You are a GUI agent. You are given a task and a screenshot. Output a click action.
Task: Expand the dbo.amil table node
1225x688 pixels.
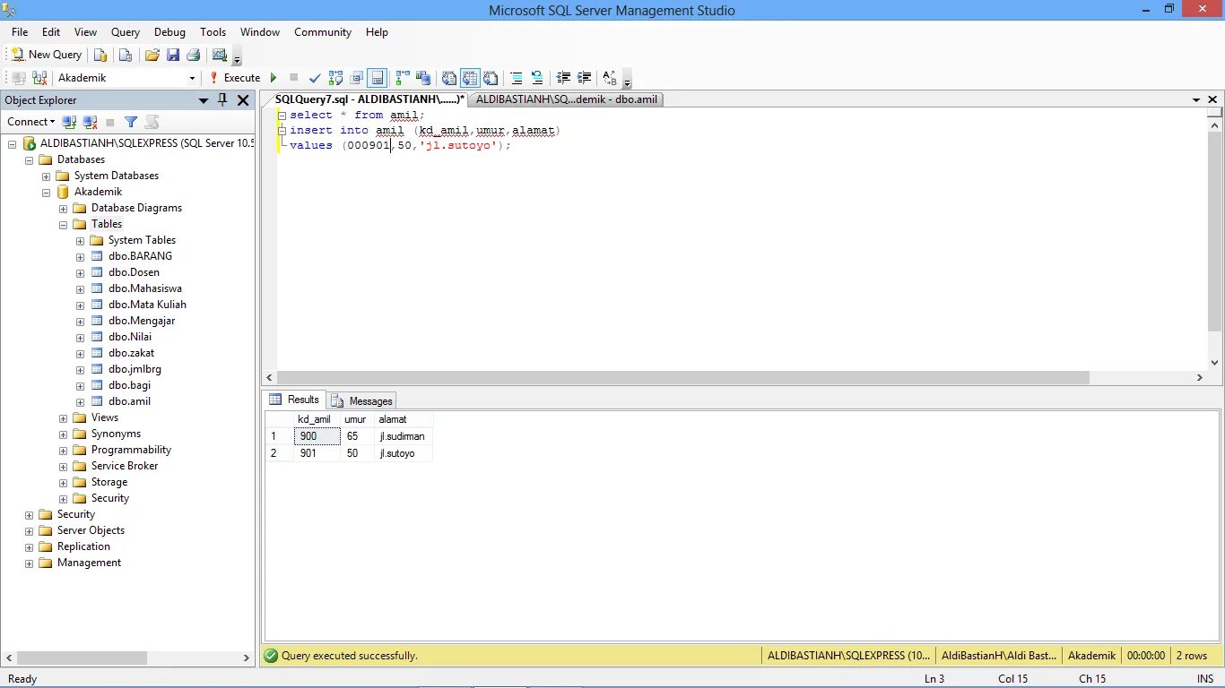(x=81, y=402)
